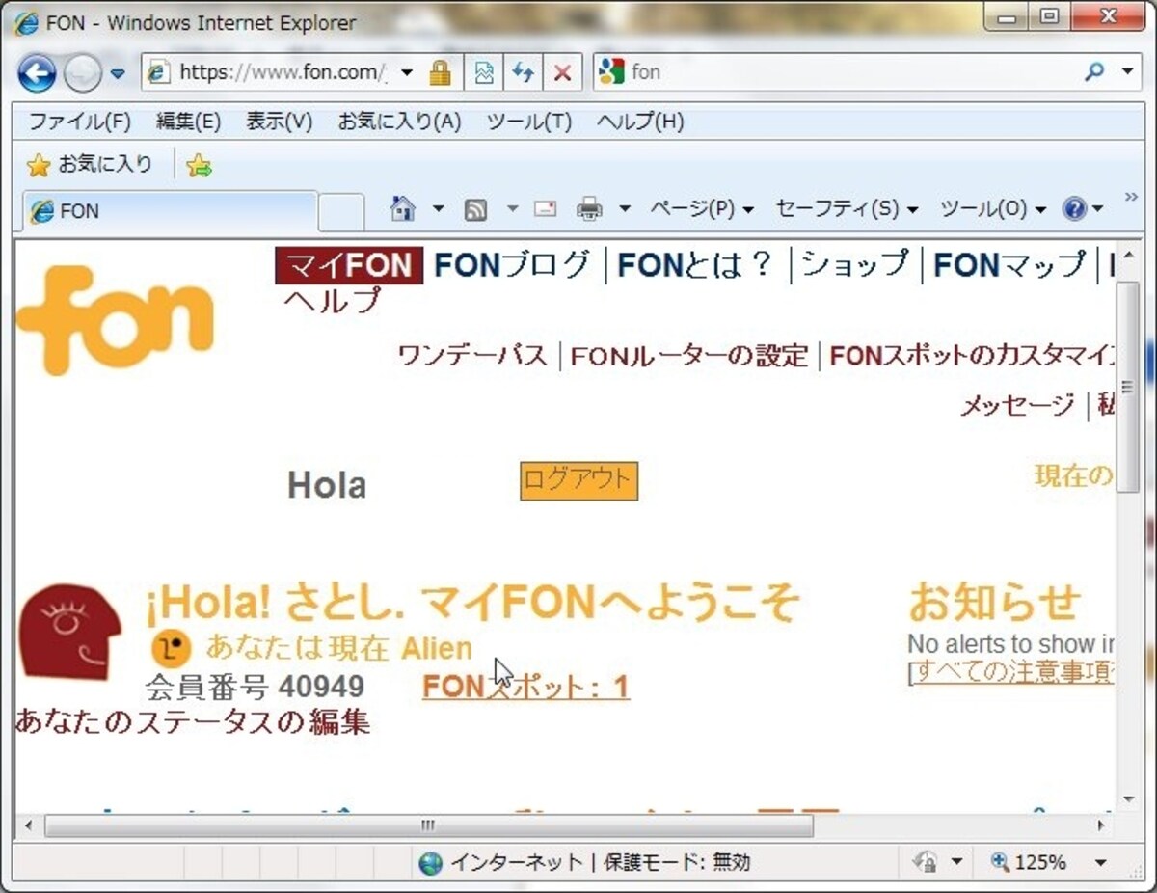Go back with the browser Back arrow
Screen dimensions: 1157x893
point(37,72)
